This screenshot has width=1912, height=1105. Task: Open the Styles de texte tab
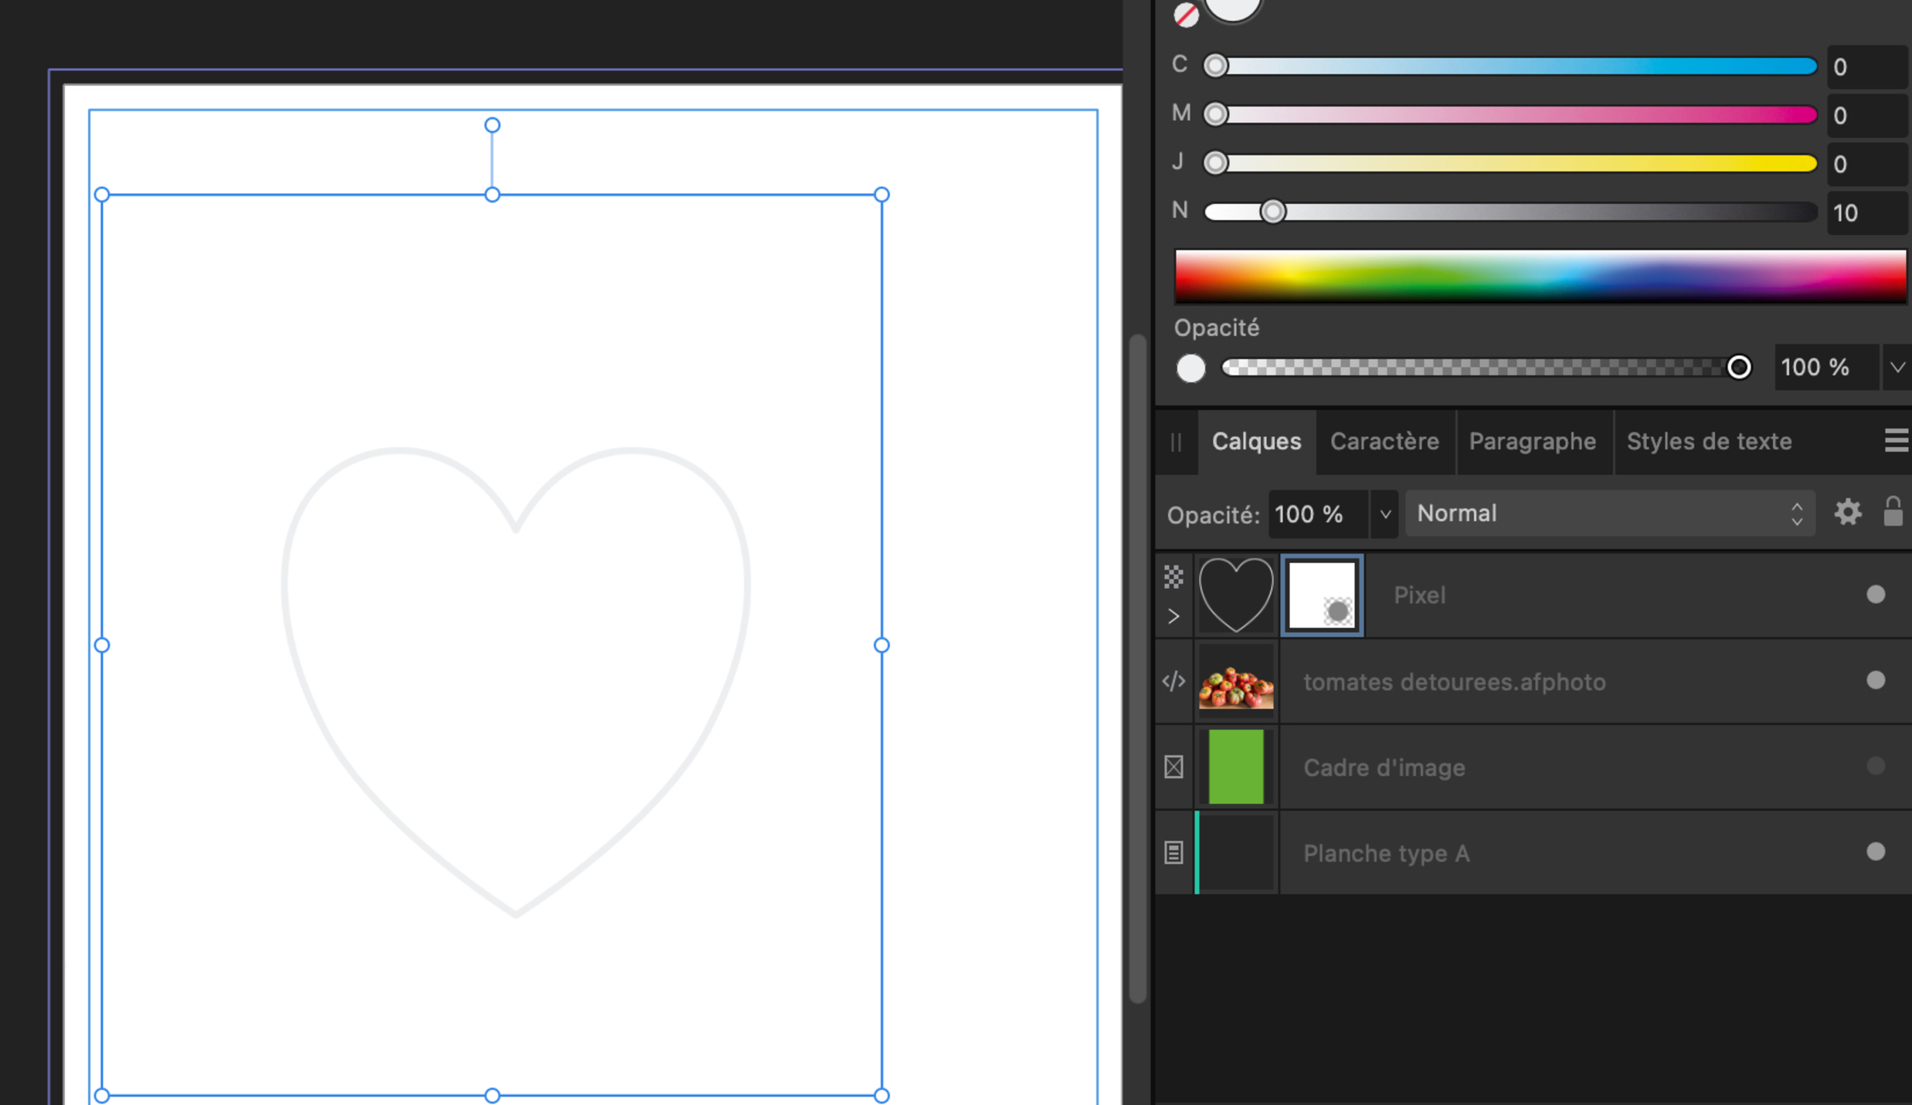[1709, 442]
